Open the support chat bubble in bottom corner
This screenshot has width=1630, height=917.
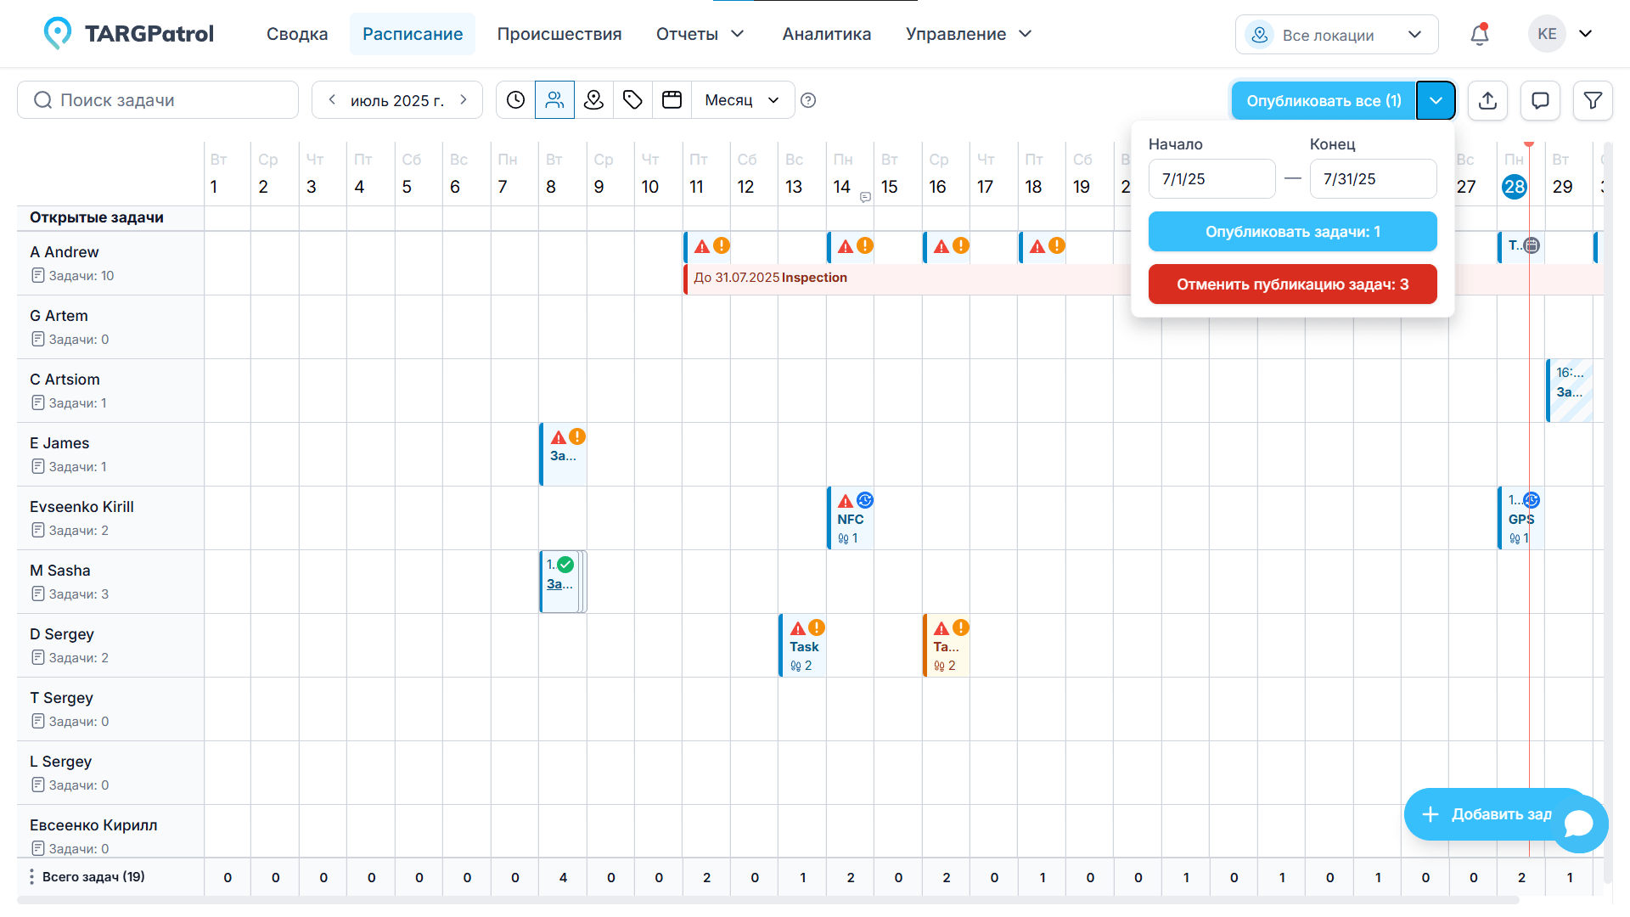[x=1579, y=822]
